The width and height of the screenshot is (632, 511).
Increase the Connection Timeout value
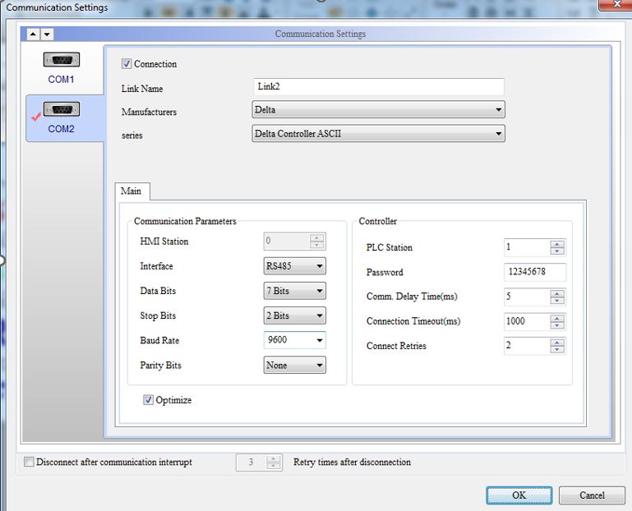point(558,318)
